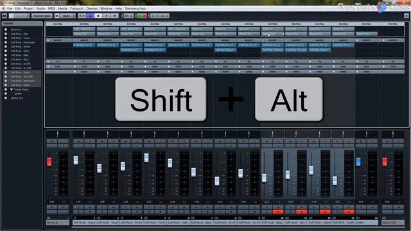Select Synths item under Group Tracks
This screenshot has height=231, width=411.
[18, 94]
